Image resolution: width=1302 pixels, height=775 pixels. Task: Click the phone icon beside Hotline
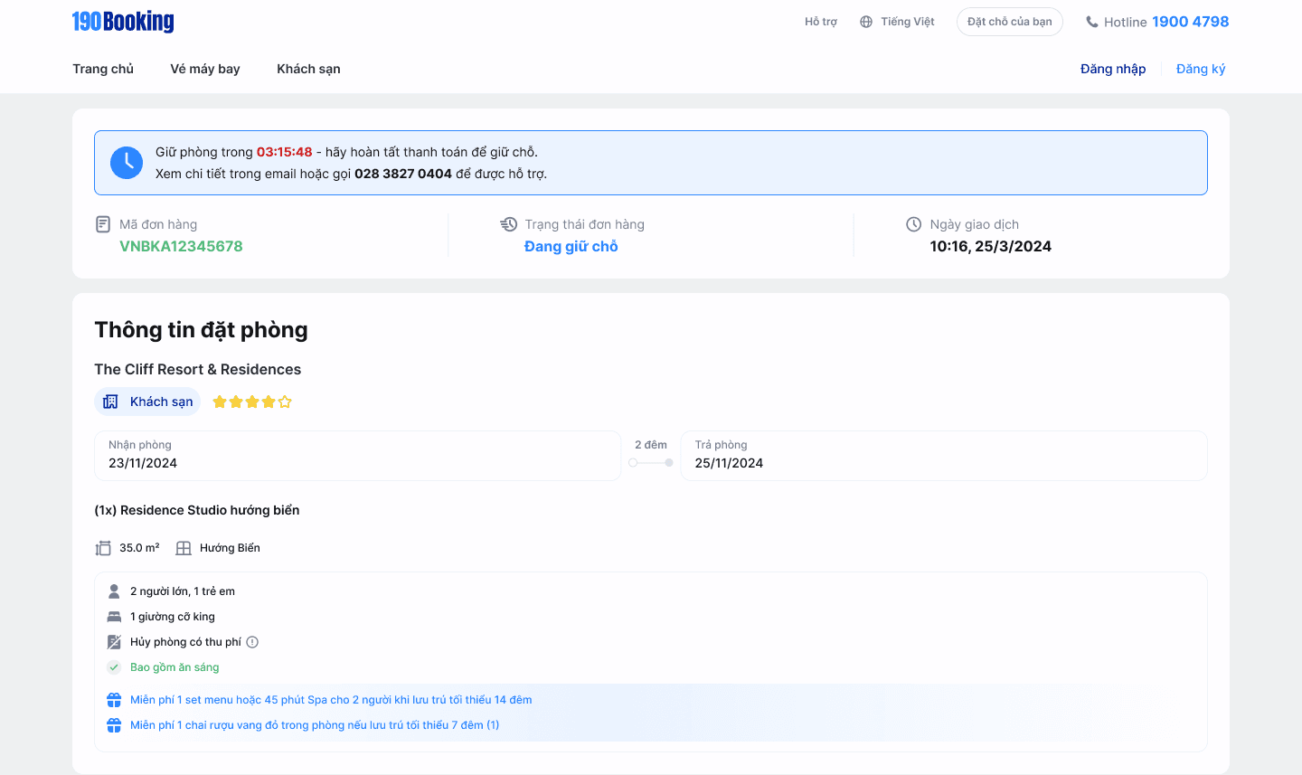tap(1092, 22)
